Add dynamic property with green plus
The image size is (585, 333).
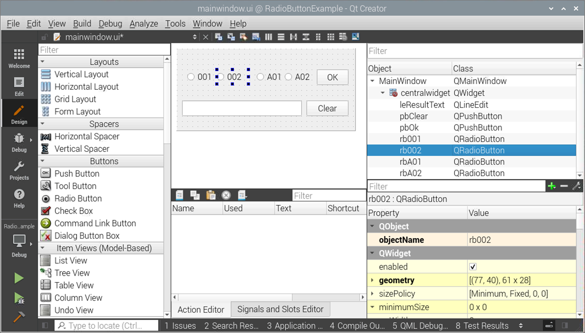pos(552,186)
